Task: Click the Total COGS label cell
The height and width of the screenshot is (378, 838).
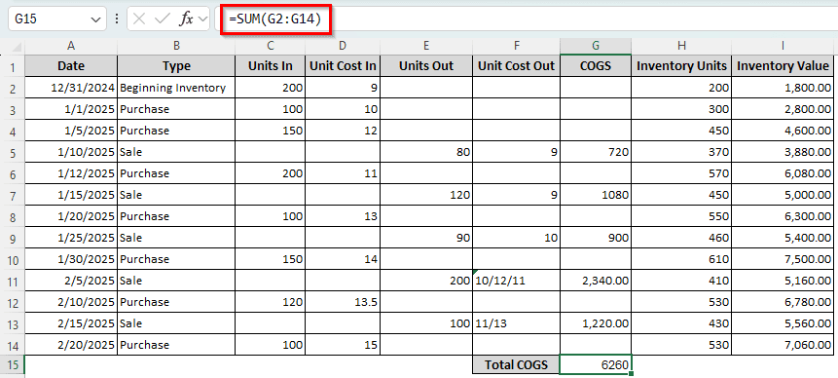Action: pos(517,364)
